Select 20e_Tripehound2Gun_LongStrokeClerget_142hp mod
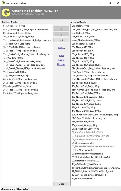The image size is (121, 191). (95, 115)
